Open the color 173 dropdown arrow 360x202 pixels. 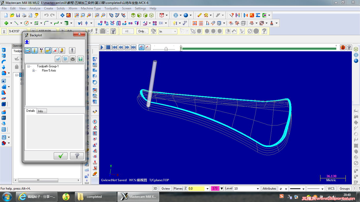tap(222, 189)
